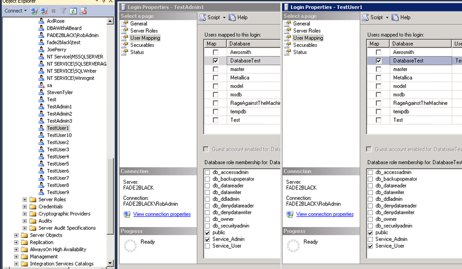Click the disconnect icon in Object Explorer toolbar
462x269 pixels.
click(44, 11)
